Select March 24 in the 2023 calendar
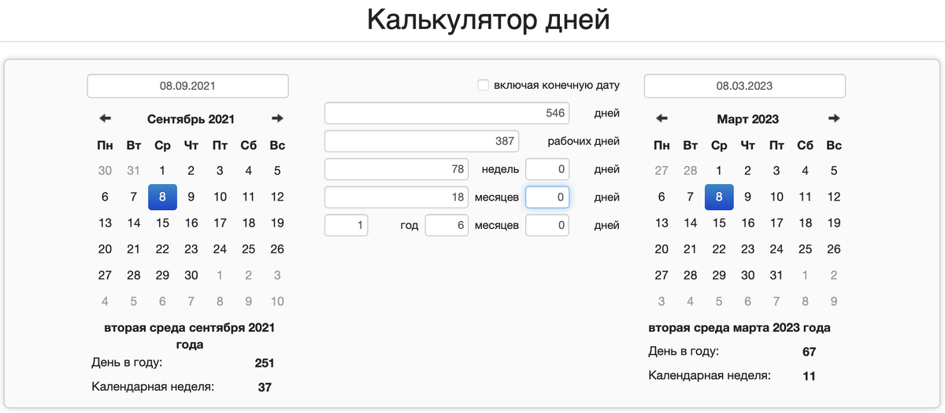This screenshot has height=413, width=945. 776,249
